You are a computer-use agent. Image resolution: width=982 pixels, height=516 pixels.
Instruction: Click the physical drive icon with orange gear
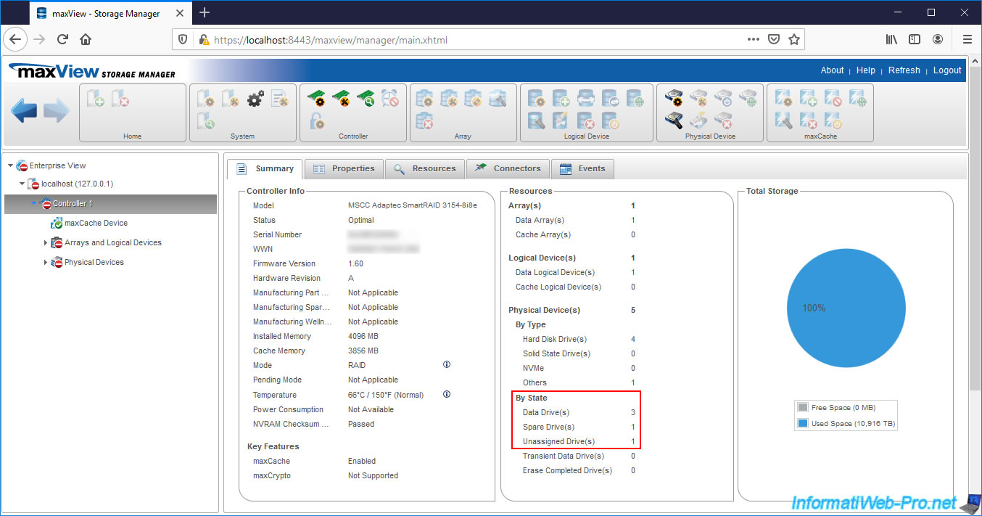point(674,99)
